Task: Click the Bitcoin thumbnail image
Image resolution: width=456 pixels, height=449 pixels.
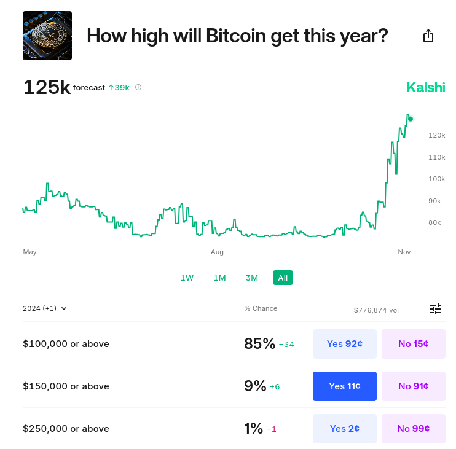Action: [x=47, y=36]
